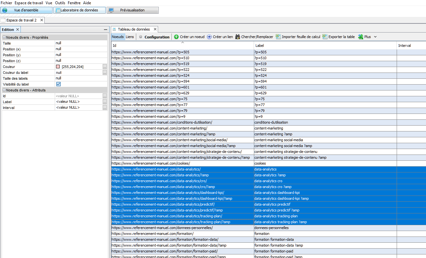
Task: Select the data-analytics/dashboard-kpi/ Id cell
Action: 183,193
